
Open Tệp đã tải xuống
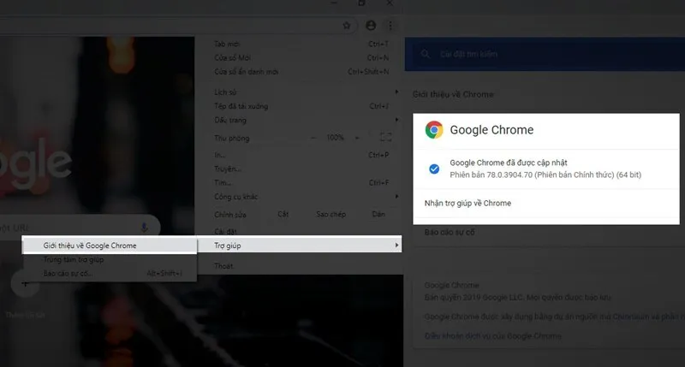click(x=300, y=106)
